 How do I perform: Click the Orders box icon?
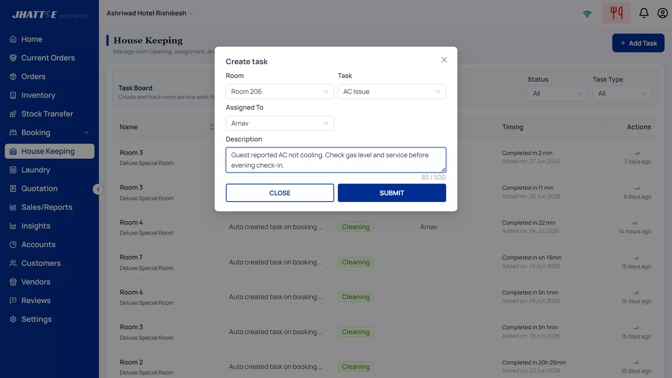[x=13, y=76]
